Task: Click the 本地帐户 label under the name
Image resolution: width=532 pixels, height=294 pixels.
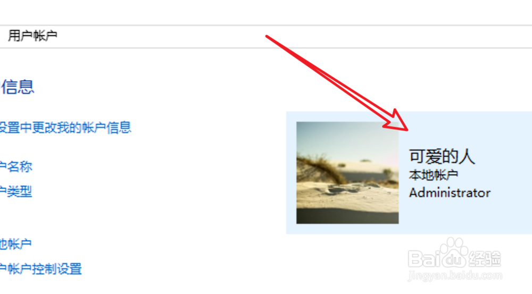Action: click(434, 175)
